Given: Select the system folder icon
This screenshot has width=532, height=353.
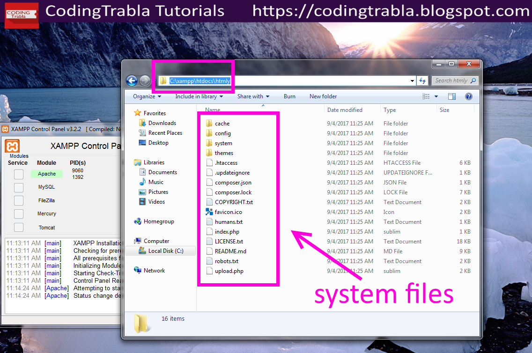Looking at the screenshot, I should [x=209, y=143].
